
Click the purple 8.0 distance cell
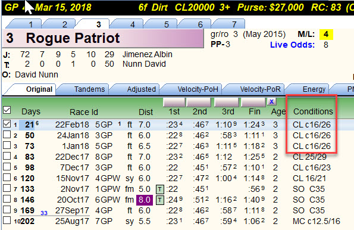(145, 200)
